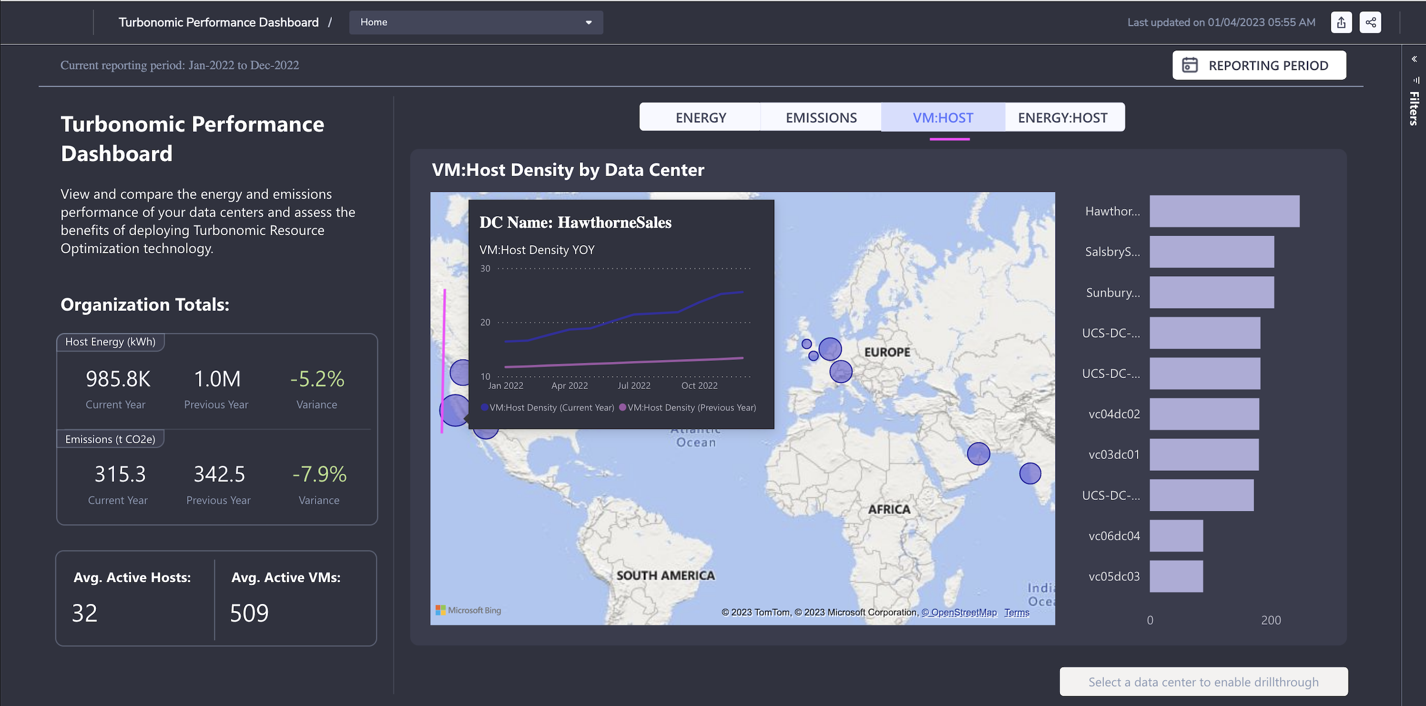Click the share icon in the header
1426x706 pixels.
(x=1370, y=23)
